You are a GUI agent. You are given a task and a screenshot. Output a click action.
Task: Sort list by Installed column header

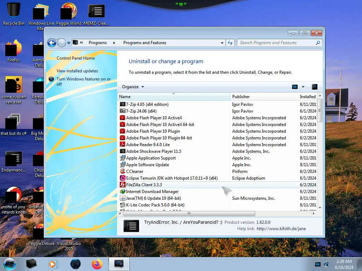click(x=308, y=97)
